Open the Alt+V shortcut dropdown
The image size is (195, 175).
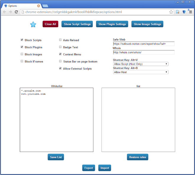click(141, 64)
